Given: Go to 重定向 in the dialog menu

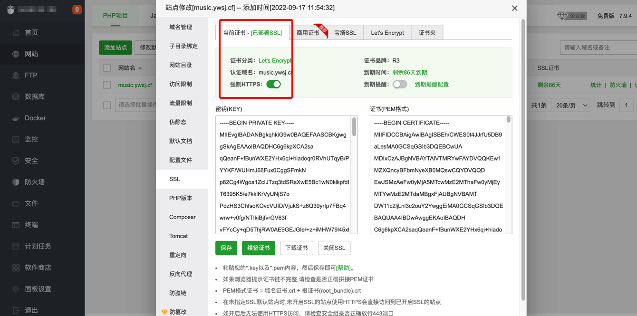Looking at the screenshot, I should 182,255.
